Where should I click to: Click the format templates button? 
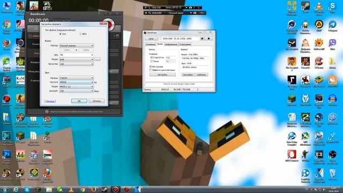tap(202, 75)
